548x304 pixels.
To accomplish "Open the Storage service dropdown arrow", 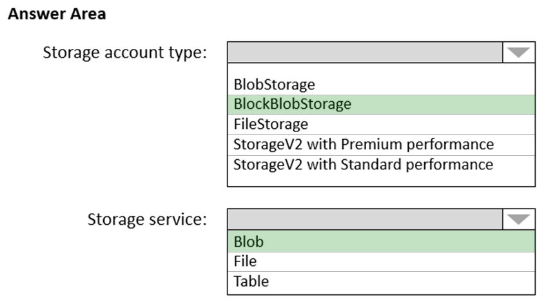I will pyautogui.click(x=518, y=219).
